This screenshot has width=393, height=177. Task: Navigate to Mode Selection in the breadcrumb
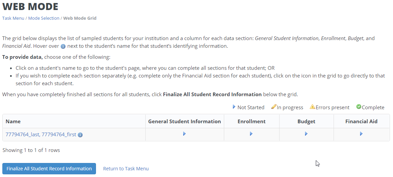44,18
